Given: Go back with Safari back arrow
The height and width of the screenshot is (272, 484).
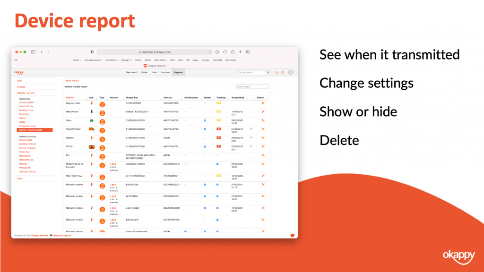Looking at the screenshot, I should pyautogui.click(x=42, y=52).
